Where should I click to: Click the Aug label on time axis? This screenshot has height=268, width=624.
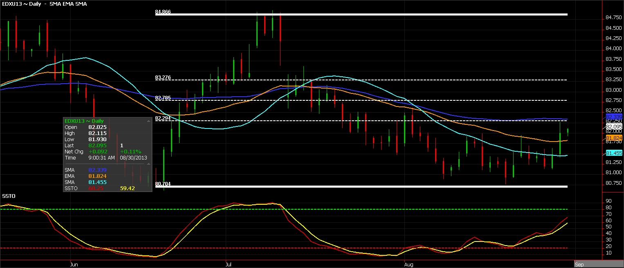409,264
